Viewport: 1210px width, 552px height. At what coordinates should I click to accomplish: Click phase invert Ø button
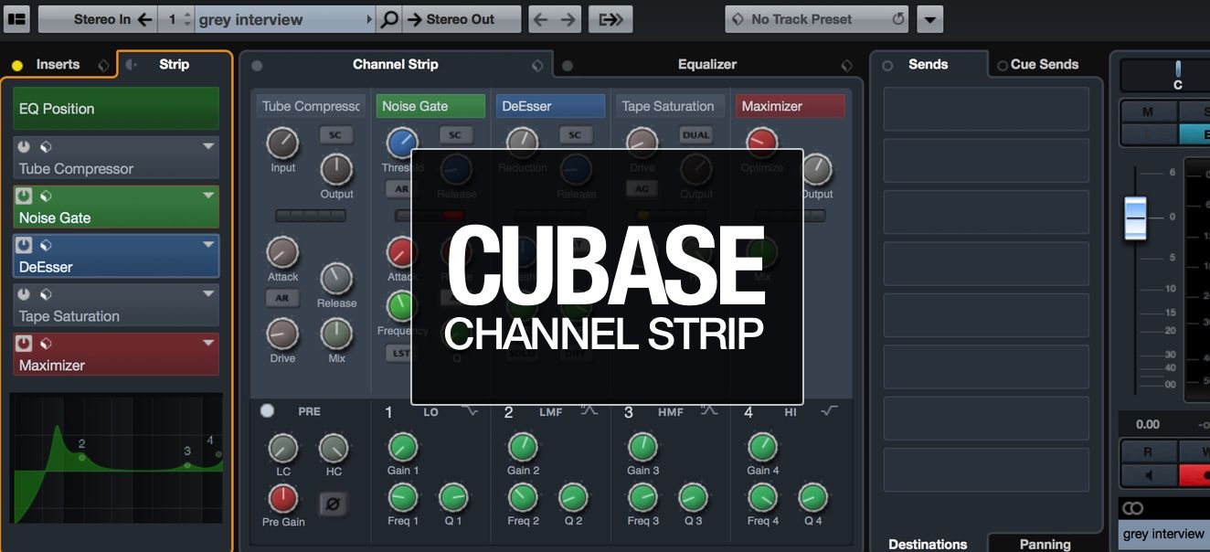tap(333, 503)
